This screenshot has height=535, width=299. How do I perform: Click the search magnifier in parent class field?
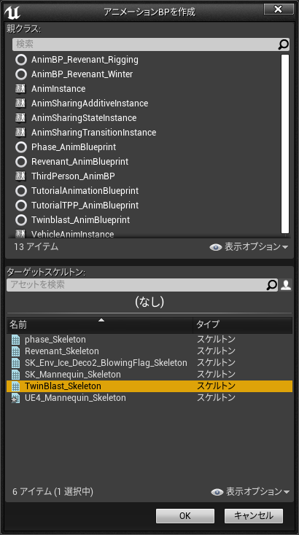(283, 44)
